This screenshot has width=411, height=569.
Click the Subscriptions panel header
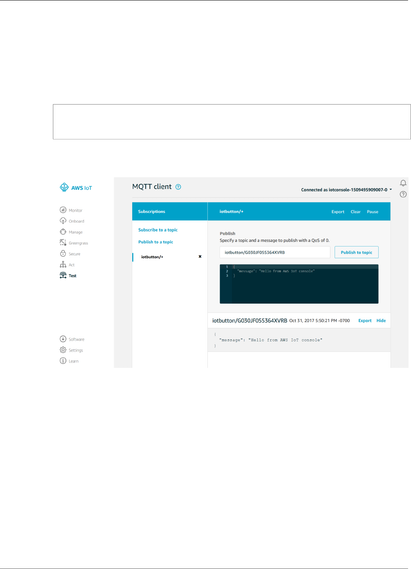tap(170, 212)
